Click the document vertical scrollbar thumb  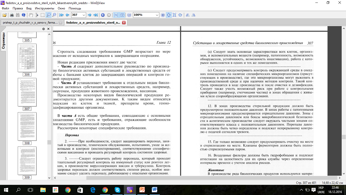coord(344,137)
